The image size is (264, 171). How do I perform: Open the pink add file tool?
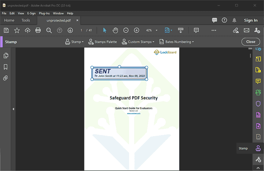pyautogui.click(x=258, y=126)
